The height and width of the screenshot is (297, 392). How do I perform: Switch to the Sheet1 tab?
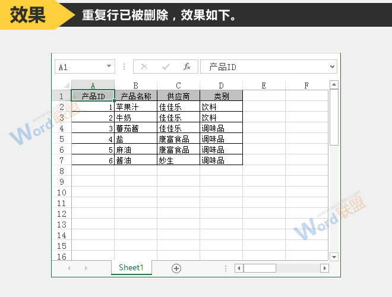131,267
